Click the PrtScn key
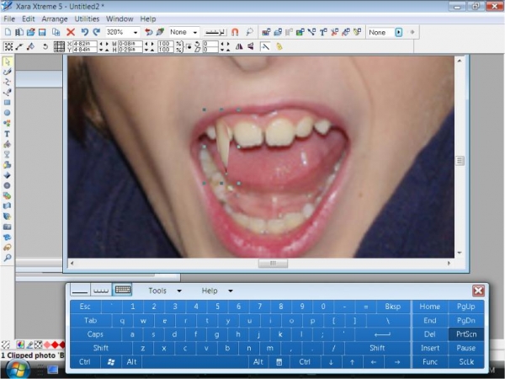This screenshot has height=379, width=505. [466, 334]
